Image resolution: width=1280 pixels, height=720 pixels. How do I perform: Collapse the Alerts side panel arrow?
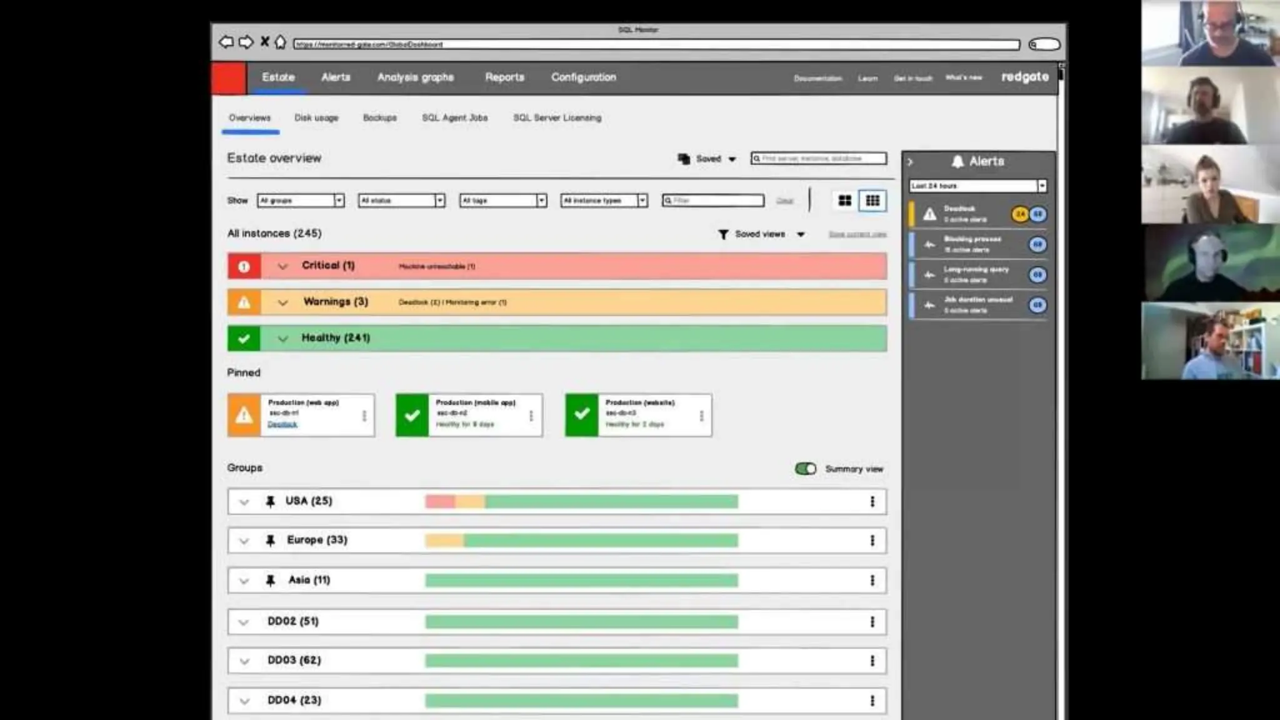(x=911, y=162)
